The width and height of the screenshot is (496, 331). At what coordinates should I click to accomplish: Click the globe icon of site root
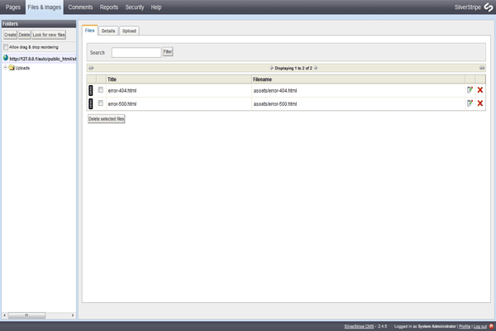(6, 58)
